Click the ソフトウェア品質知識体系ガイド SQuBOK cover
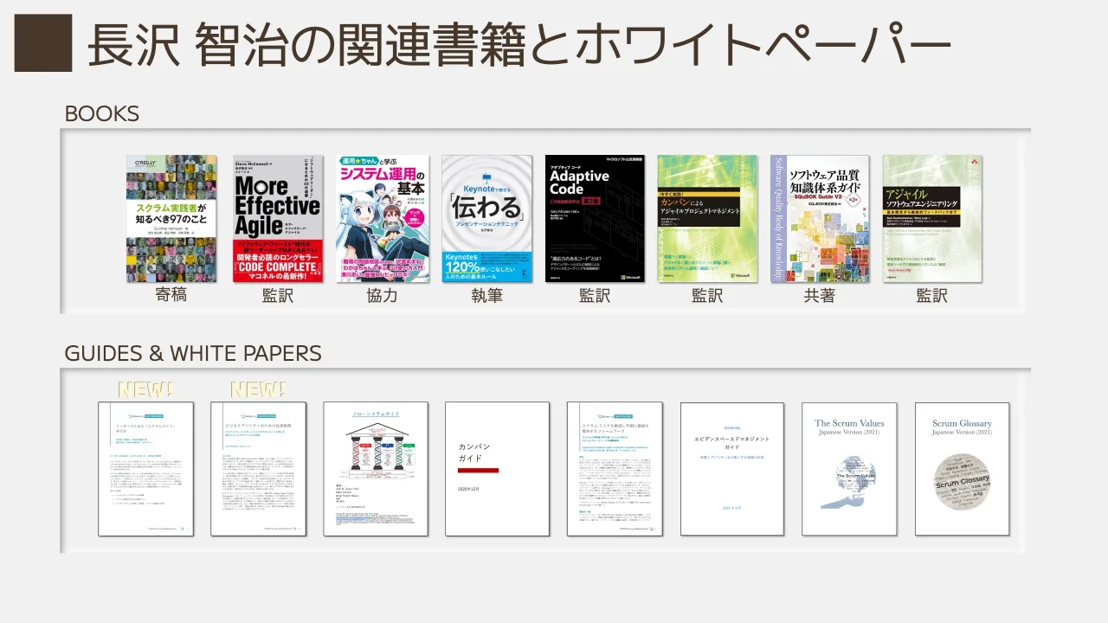Image resolution: width=1108 pixels, height=623 pixels. point(820,219)
